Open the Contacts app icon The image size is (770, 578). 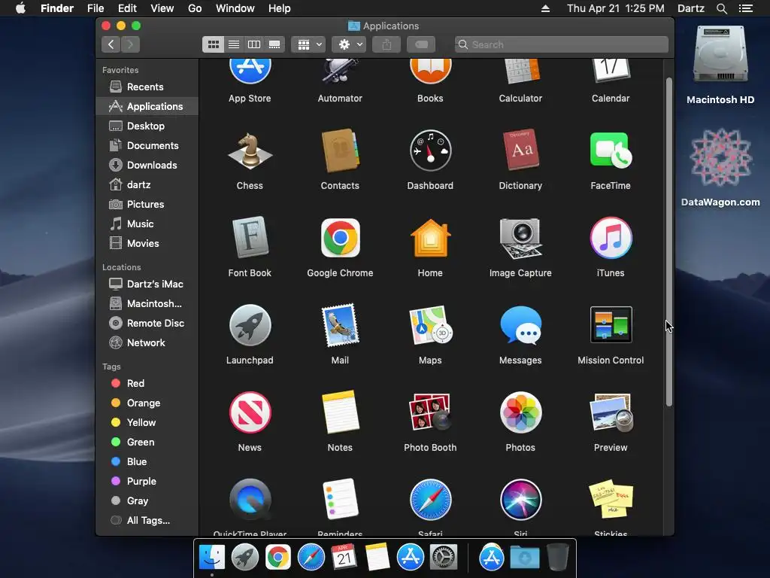pyautogui.click(x=340, y=151)
